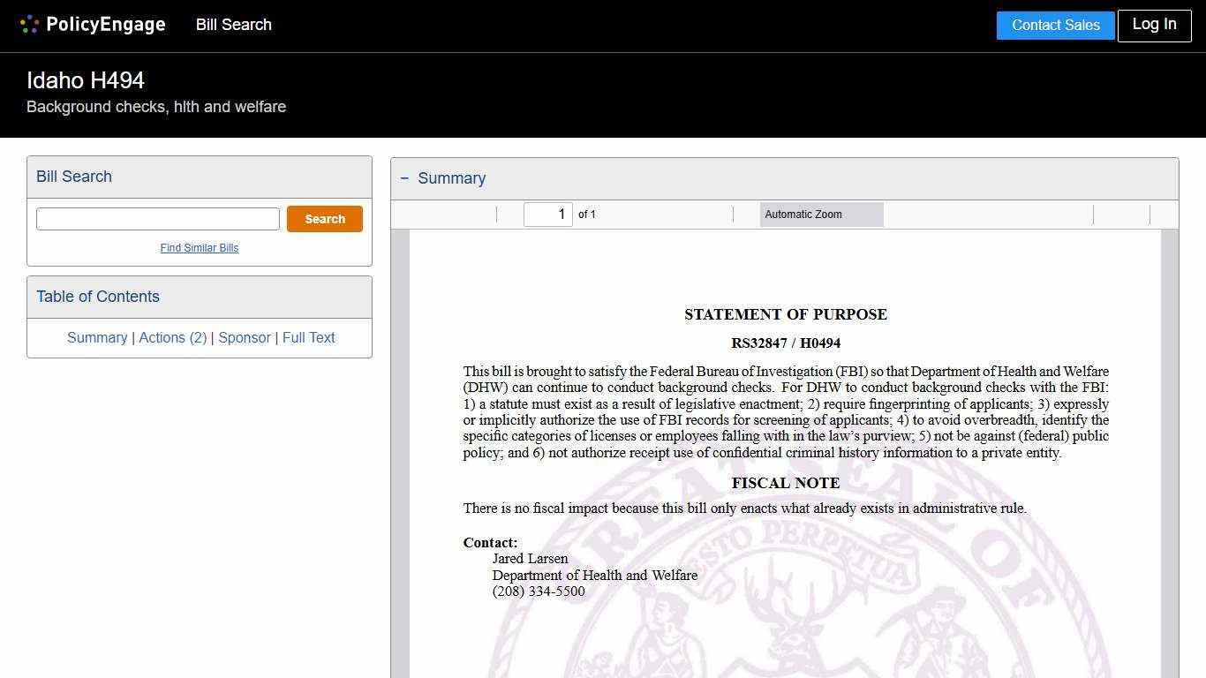The image size is (1206, 678).
Task: Open Bill Search in the top navigation
Action: pos(234,25)
